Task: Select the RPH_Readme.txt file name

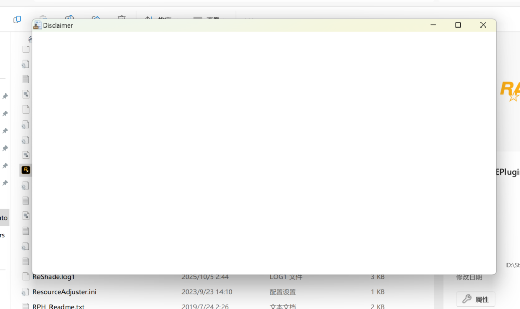Action: (x=58, y=306)
